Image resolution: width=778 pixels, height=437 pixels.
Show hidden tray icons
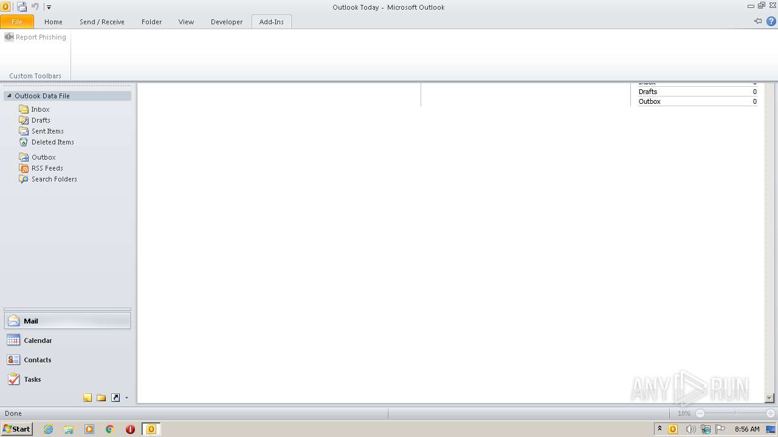(660, 429)
